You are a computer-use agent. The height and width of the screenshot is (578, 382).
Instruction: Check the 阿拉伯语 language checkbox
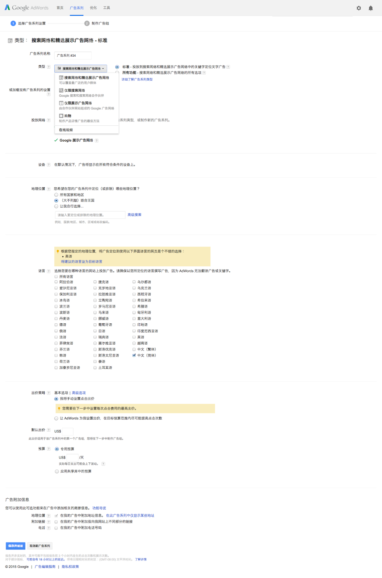click(56, 282)
